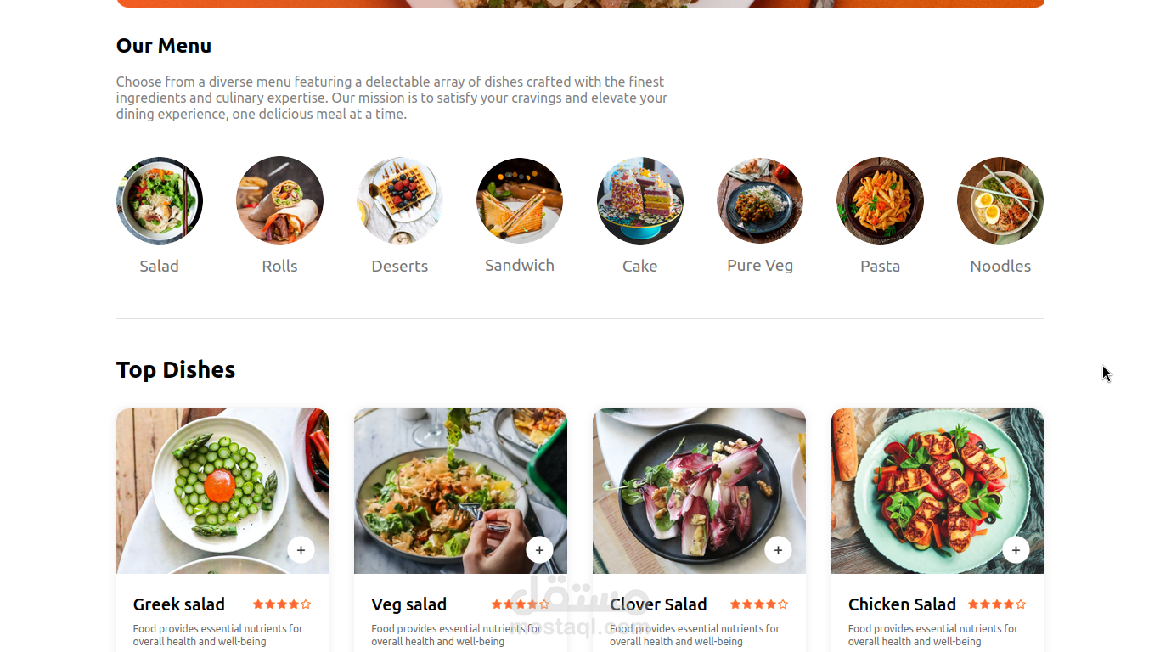Select the Salad category circle image

[160, 200]
